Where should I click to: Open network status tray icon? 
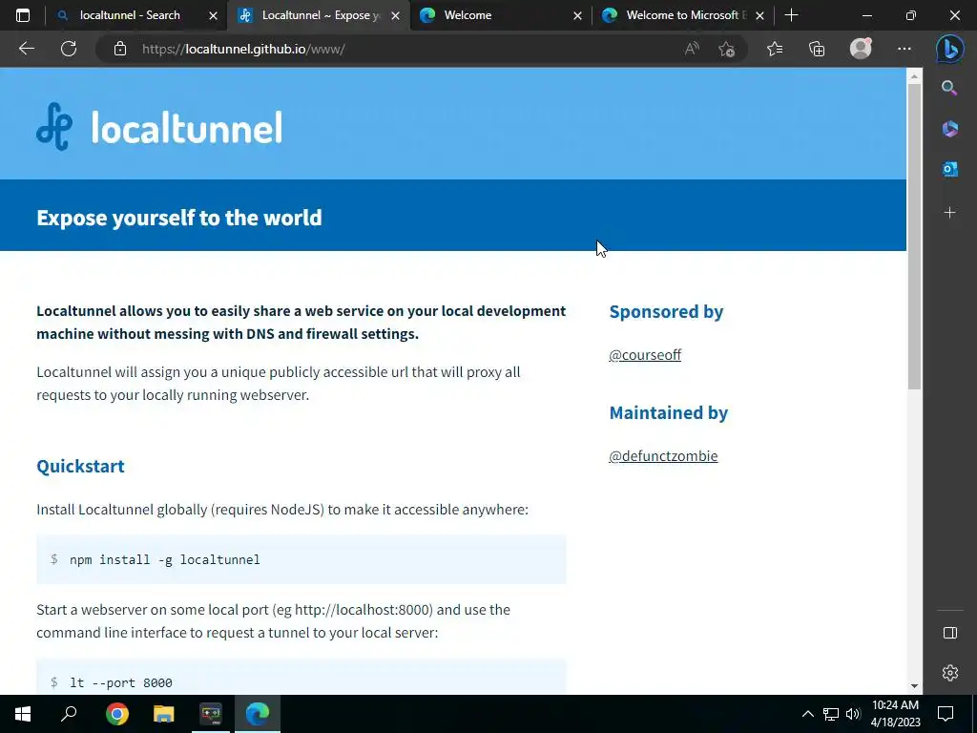(831, 714)
